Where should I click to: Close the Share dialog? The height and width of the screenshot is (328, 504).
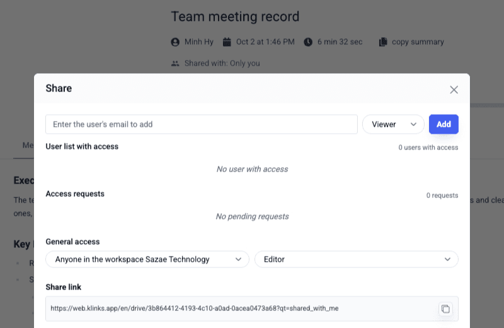pos(454,90)
